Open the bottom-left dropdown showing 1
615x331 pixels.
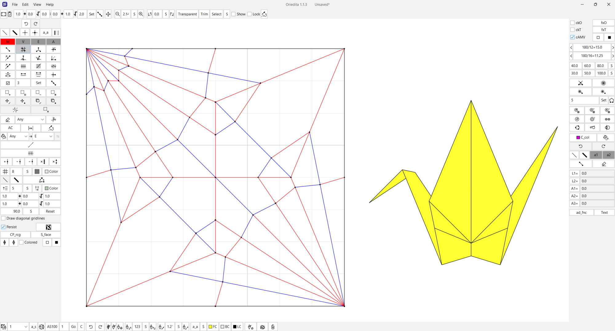point(18,327)
